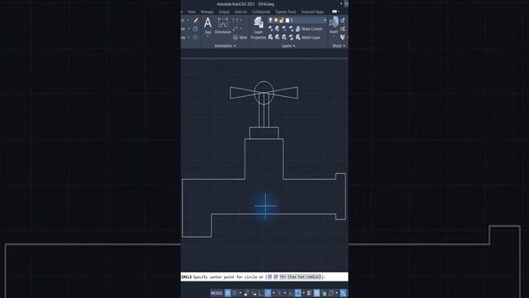
Task: Click the layer Unlock icon
Action: 291,37
